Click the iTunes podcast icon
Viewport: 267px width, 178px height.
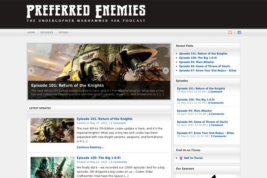(x=181, y=158)
